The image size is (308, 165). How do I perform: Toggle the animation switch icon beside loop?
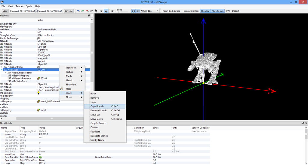coord(138,11)
